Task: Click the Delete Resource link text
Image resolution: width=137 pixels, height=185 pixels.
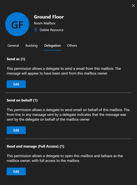Action: [52, 30]
